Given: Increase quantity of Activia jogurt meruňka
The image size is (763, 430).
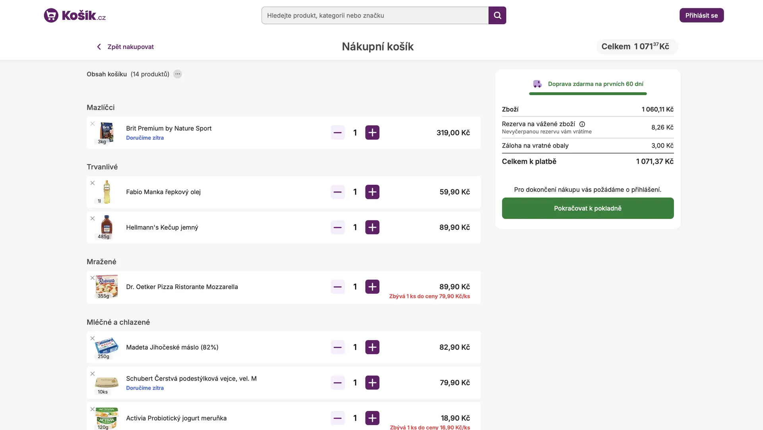Looking at the screenshot, I should tap(372, 418).
